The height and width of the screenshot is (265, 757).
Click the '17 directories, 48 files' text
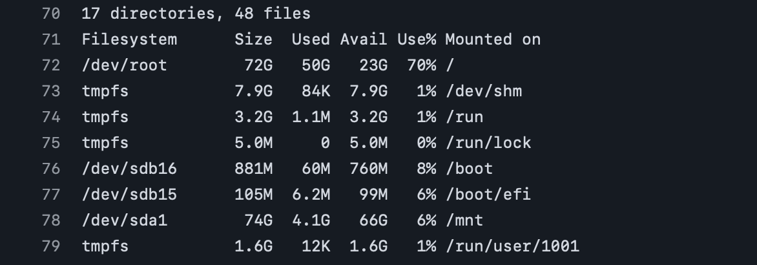point(196,14)
